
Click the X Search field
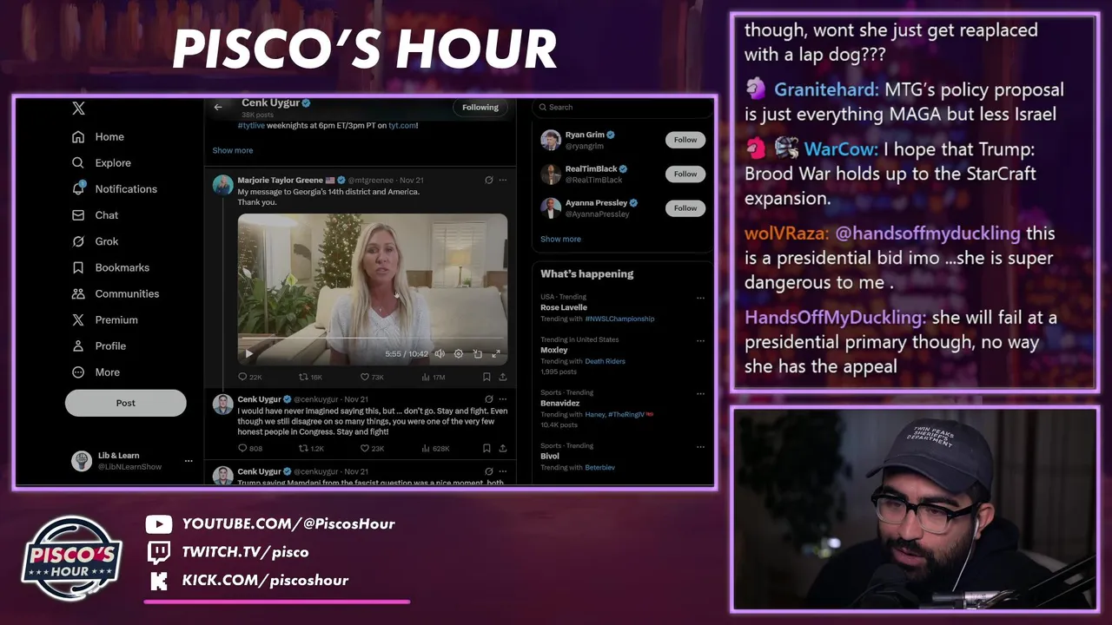[x=621, y=107]
